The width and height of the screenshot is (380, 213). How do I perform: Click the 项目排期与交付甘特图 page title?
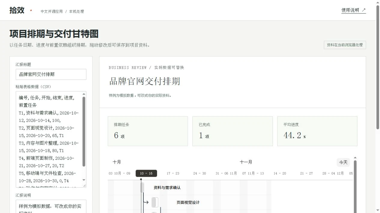(54, 34)
